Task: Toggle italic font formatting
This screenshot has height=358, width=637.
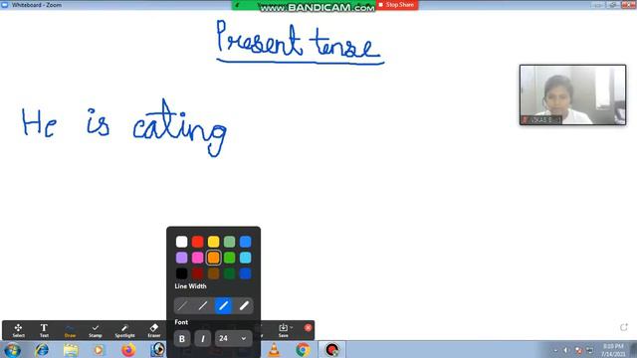Action: coord(202,338)
